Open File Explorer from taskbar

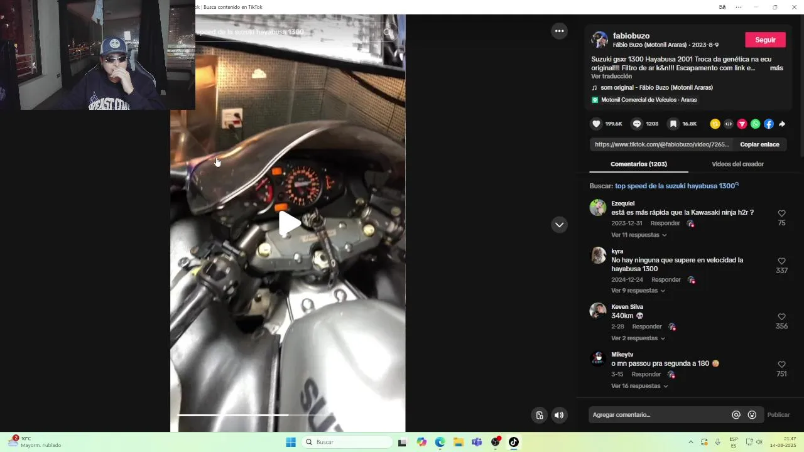pos(459,442)
